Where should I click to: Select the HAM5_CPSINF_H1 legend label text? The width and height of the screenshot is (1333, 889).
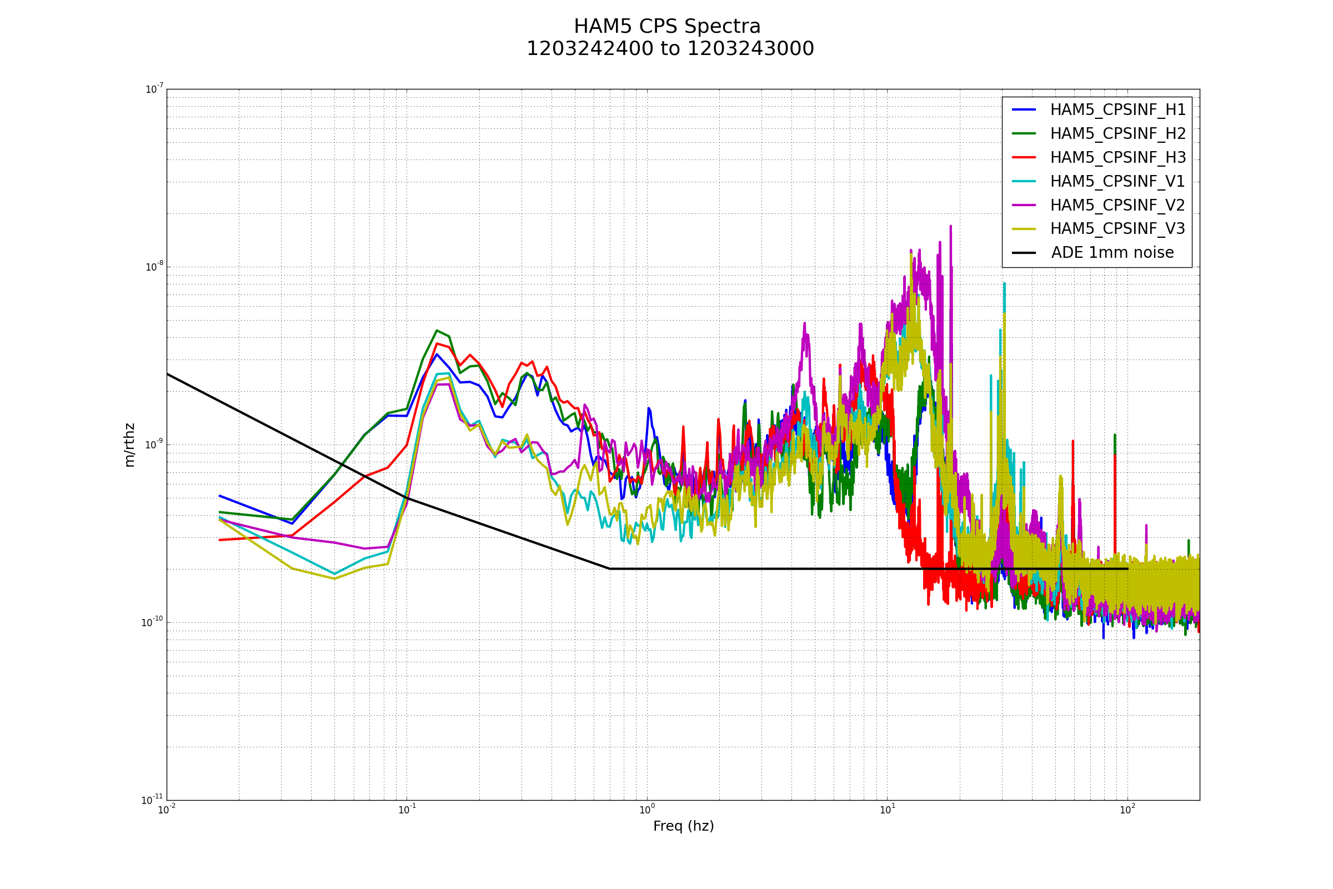(1117, 110)
